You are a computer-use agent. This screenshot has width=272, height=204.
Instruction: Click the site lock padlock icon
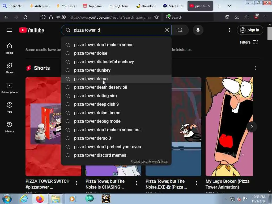click(51, 17)
